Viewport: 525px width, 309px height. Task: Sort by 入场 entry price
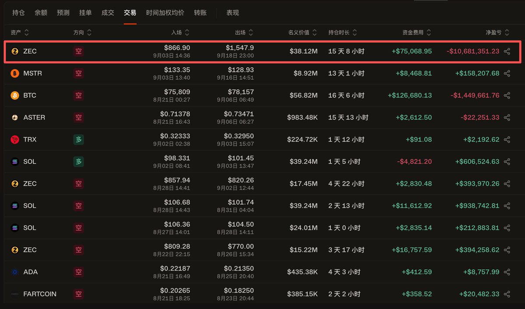(180, 32)
